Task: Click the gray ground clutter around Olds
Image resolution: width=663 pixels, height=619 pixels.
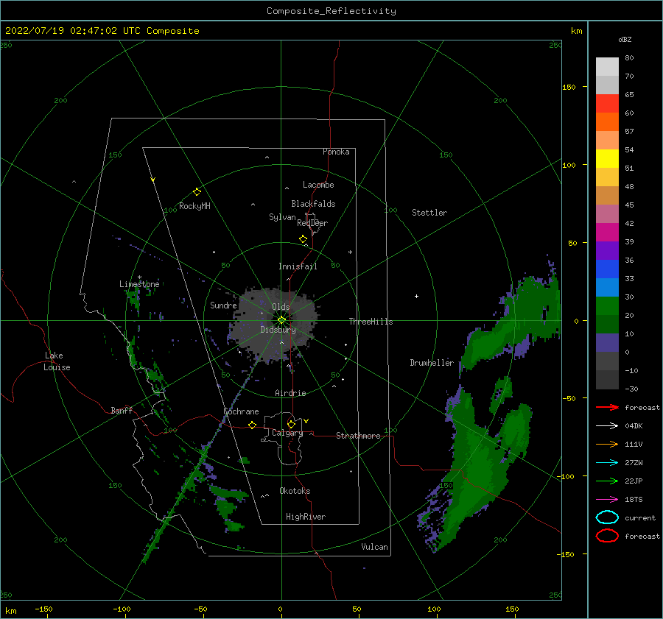Action: (x=274, y=325)
